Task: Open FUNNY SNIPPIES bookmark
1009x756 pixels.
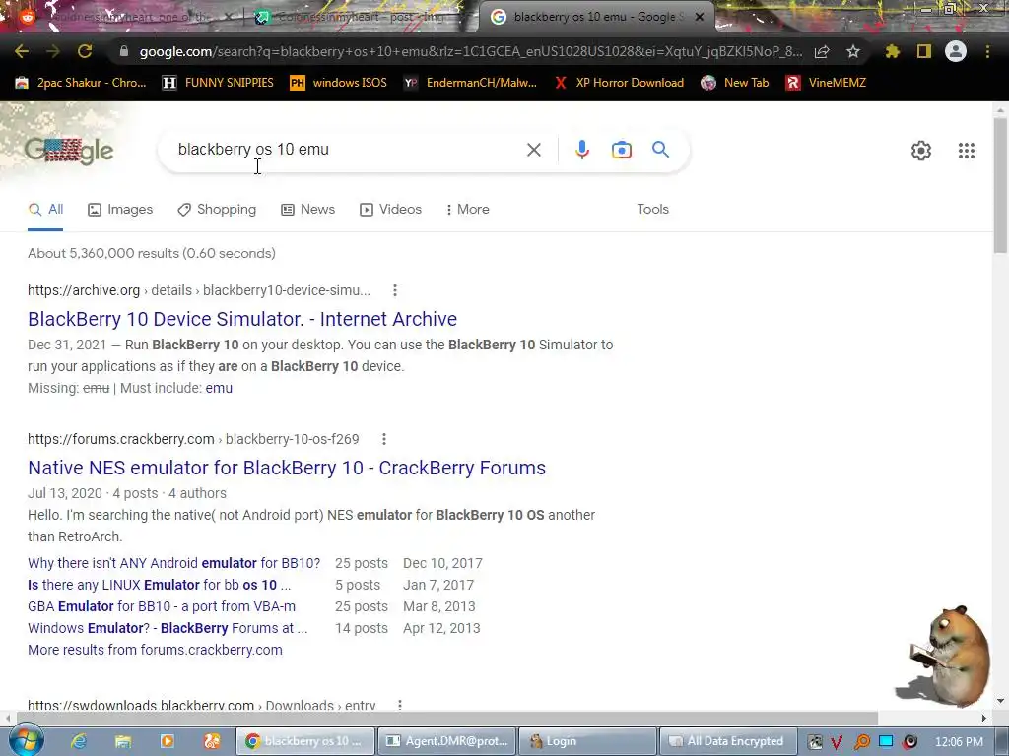Action: click(x=218, y=83)
